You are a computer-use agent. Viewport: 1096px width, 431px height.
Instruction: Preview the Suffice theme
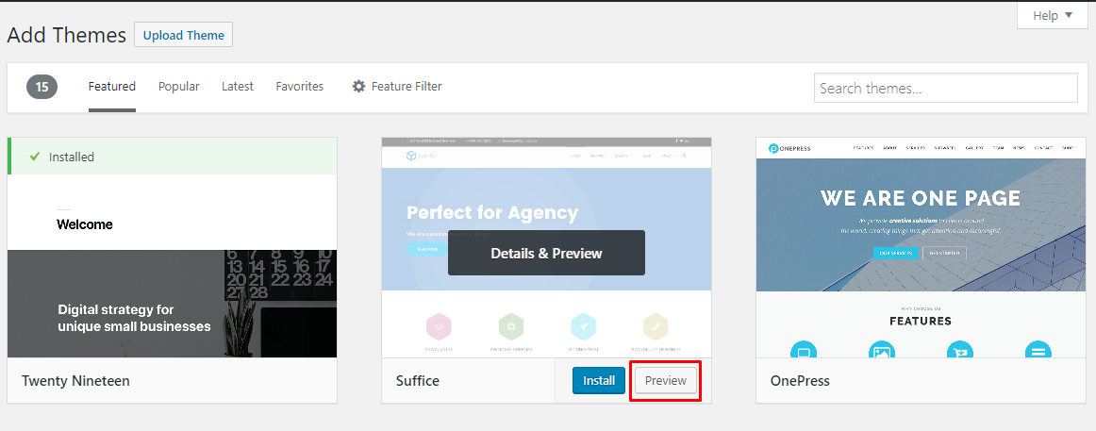666,381
